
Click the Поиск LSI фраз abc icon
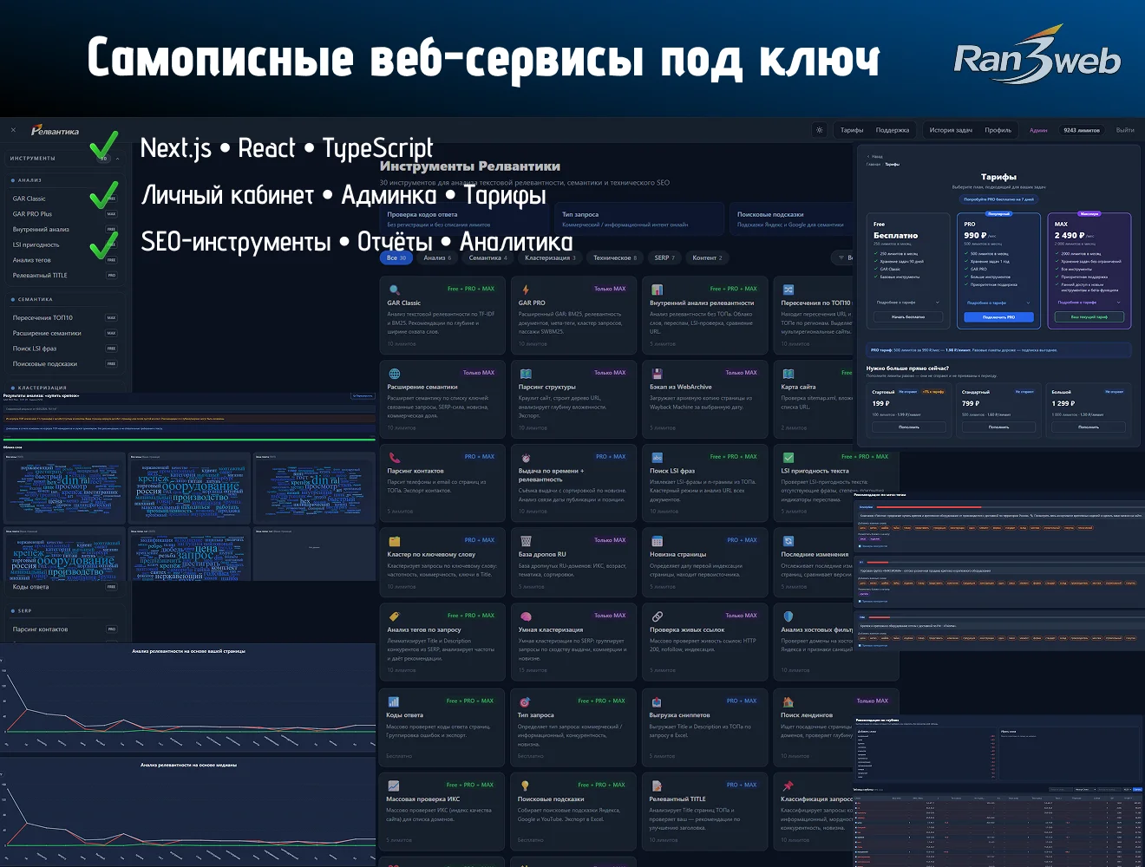[657, 457]
